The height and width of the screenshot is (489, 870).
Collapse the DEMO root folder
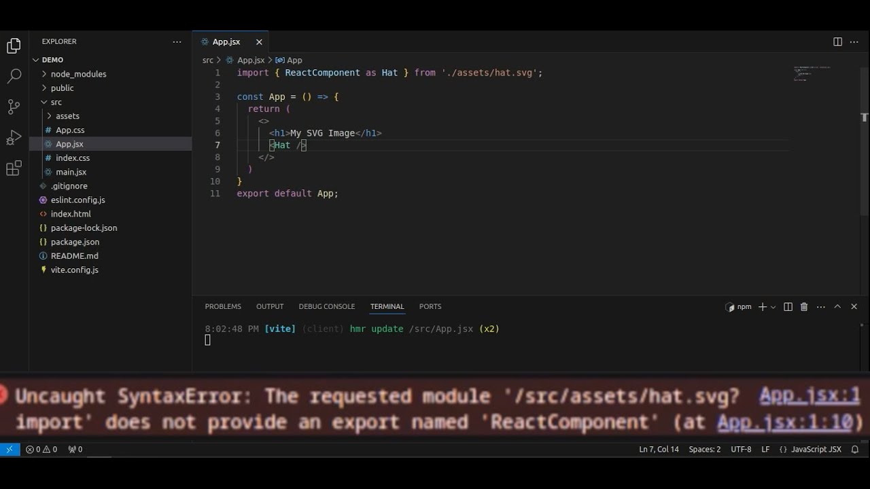point(52,60)
